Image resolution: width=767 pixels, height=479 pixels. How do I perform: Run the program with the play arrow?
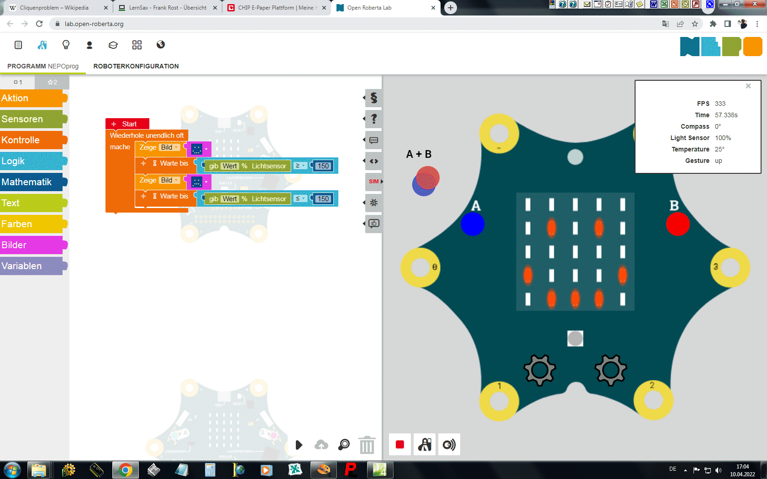point(299,445)
